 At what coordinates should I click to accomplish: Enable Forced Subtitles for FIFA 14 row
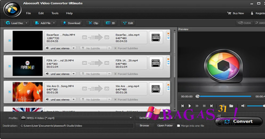(115, 74)
